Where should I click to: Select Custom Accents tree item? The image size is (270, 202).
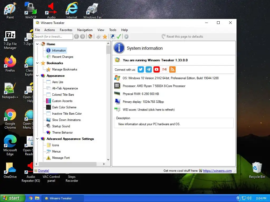62,101
